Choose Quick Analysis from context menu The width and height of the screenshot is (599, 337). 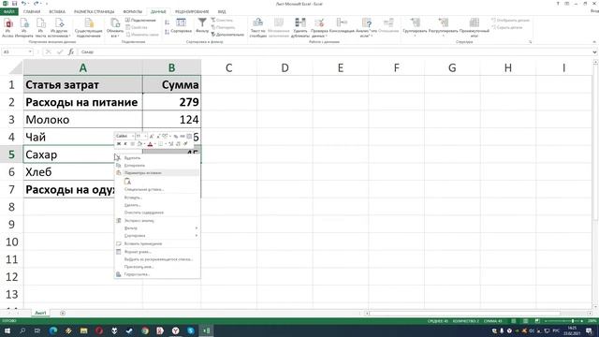157,221
